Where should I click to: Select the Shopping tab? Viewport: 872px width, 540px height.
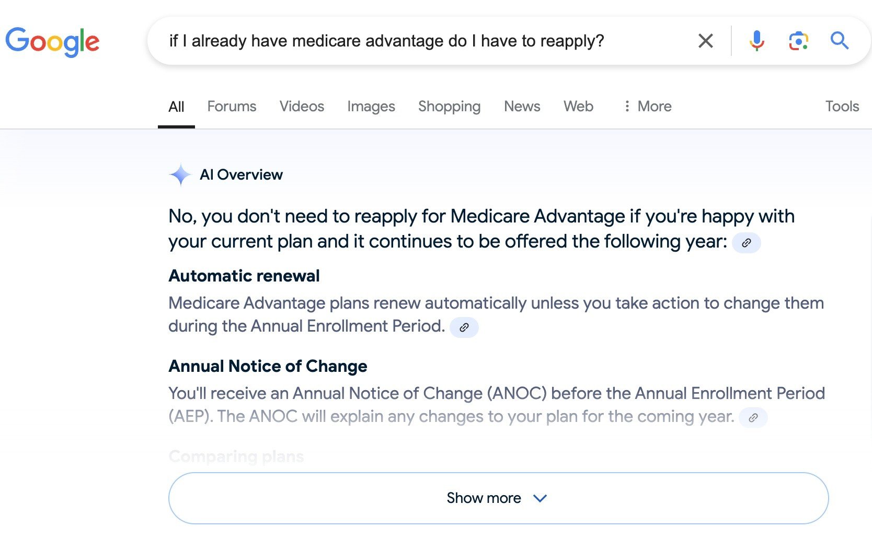pos(449,107)
